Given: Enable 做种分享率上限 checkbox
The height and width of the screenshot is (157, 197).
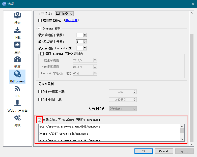Looking at the screenshot, I should [x=40, y=92].
